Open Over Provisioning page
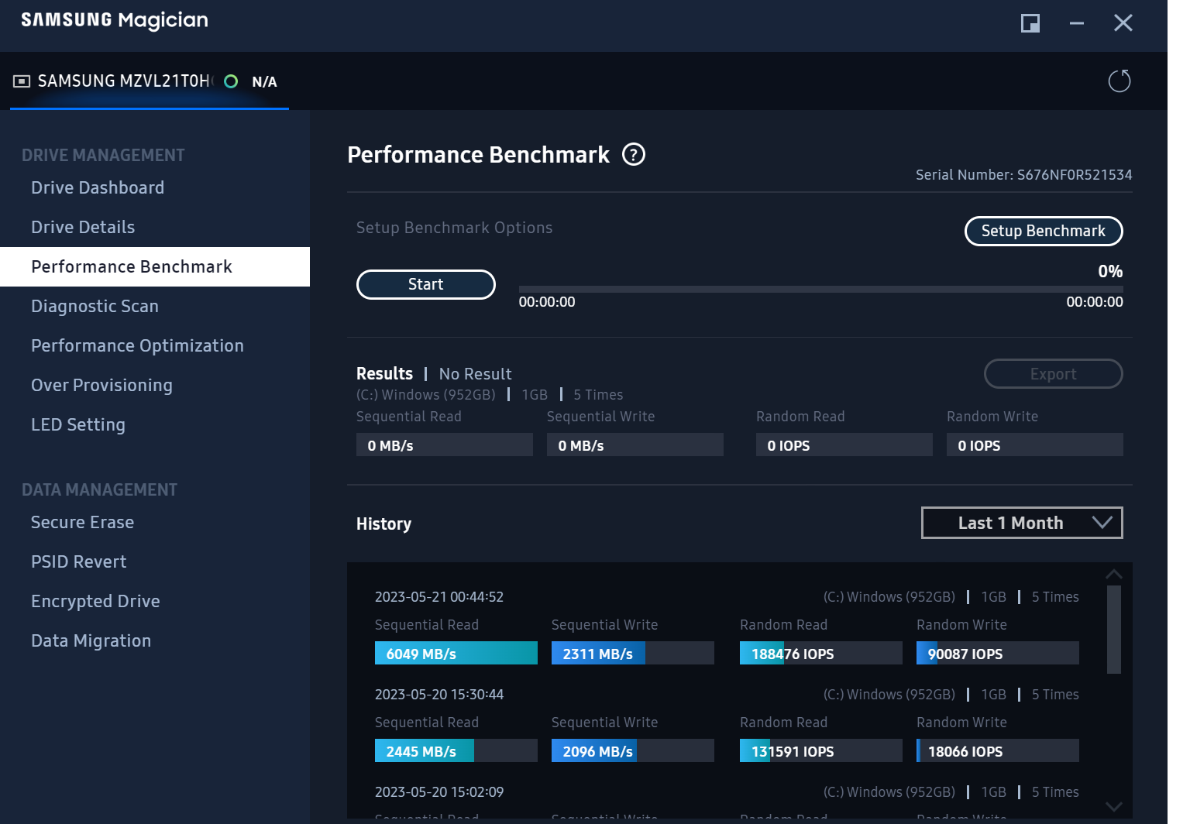The height and width of the screenshot is (824, 1190). tap(101, 385)
